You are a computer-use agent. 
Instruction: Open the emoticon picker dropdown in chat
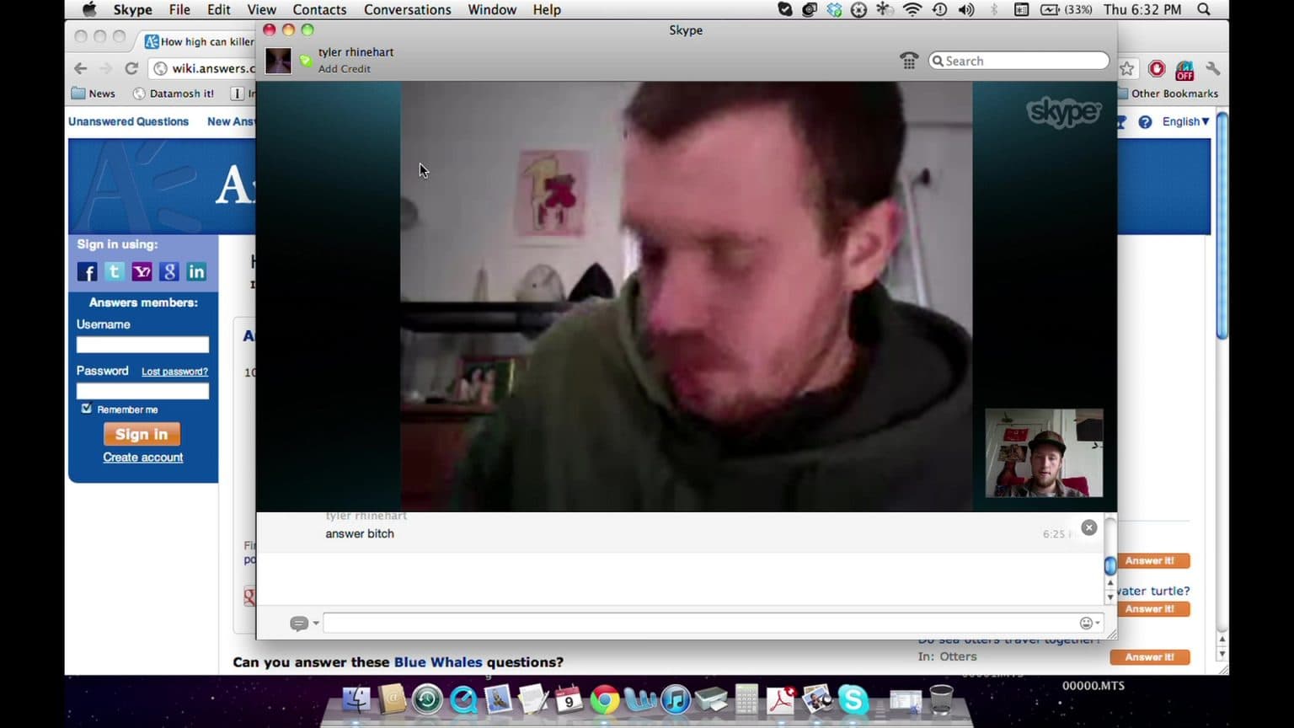[1089, 623]
